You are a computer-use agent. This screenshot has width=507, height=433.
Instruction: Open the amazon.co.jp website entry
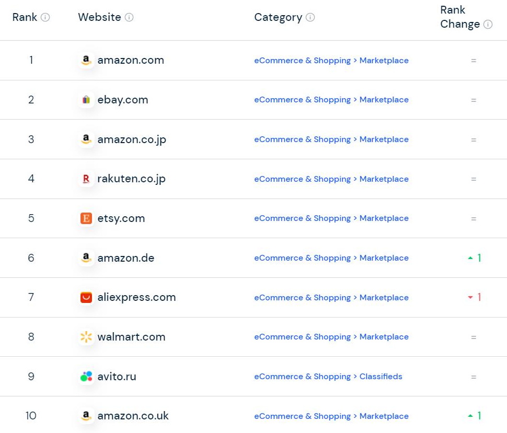coord(132,139)
